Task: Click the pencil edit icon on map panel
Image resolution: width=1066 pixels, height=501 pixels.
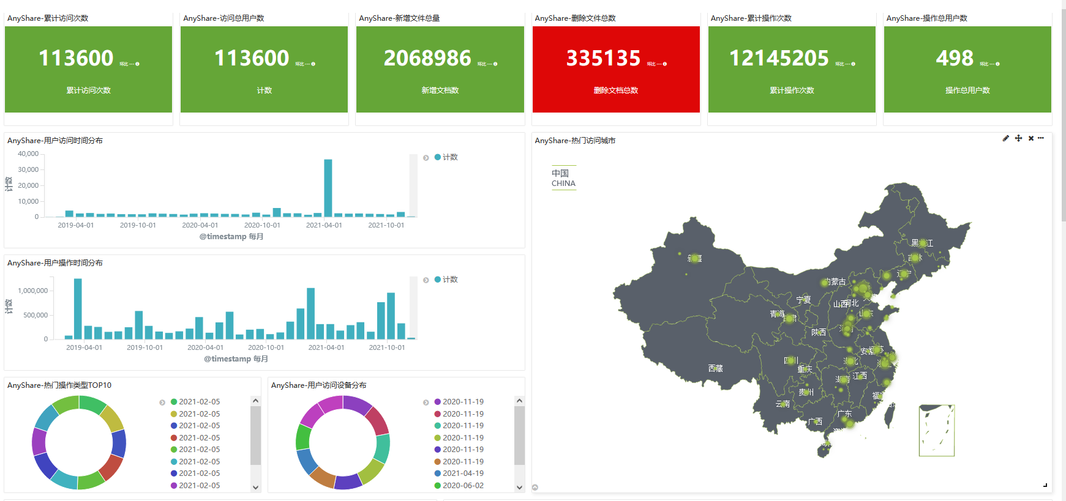Action: pos(1005,138)
